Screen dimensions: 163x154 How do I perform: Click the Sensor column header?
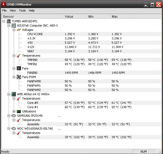coord(32,17)
